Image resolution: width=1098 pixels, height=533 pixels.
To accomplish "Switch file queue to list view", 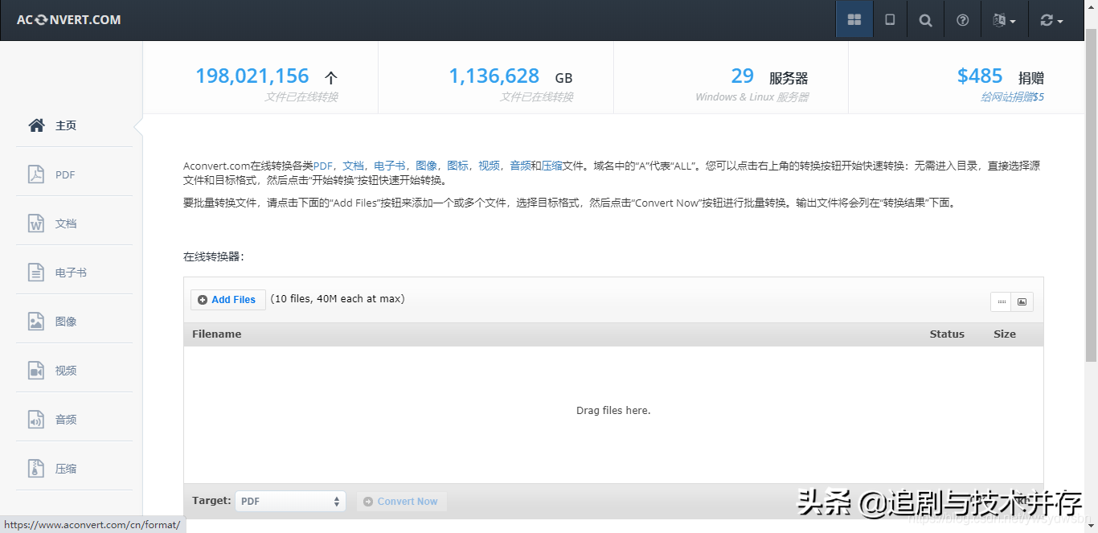I will click(1001, 301).
